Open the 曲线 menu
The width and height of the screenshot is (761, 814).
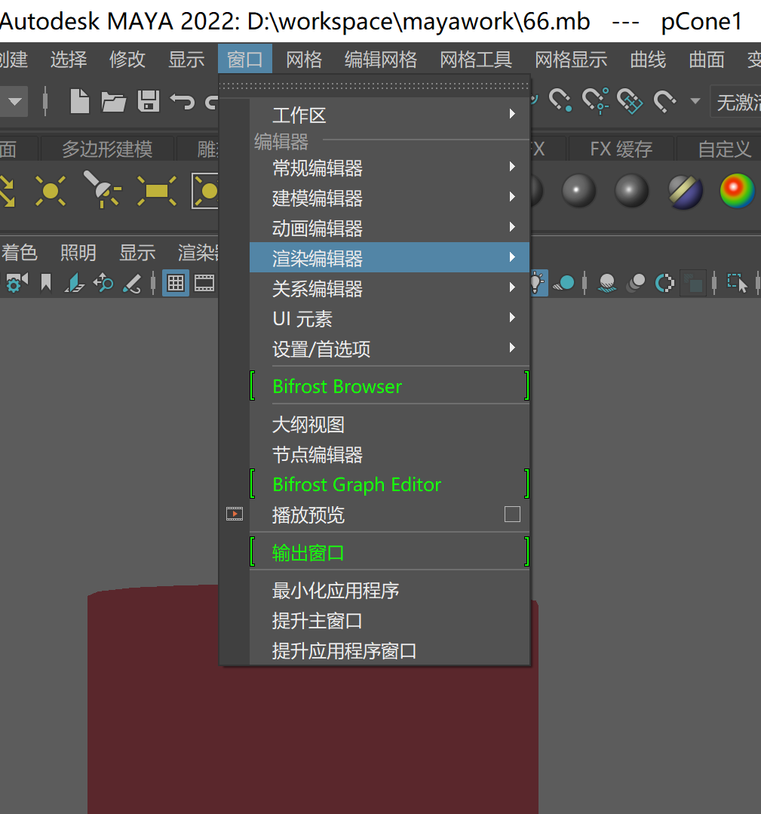pos(648,60)
